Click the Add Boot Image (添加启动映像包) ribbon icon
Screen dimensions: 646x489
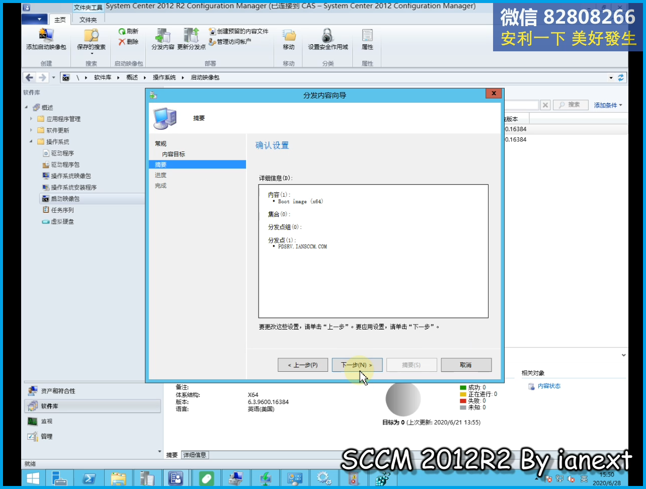tap(46, 39)
